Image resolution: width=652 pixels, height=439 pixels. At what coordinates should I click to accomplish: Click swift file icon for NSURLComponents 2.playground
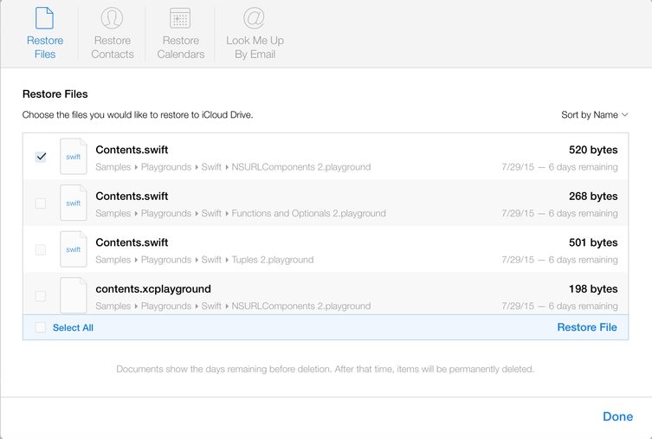(x=74, y=157)
